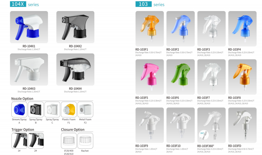This screenshot has height=155, width=262.
Task: Click the RD-103FD product label
Action: pyautogui.click(x=234, y=146)
